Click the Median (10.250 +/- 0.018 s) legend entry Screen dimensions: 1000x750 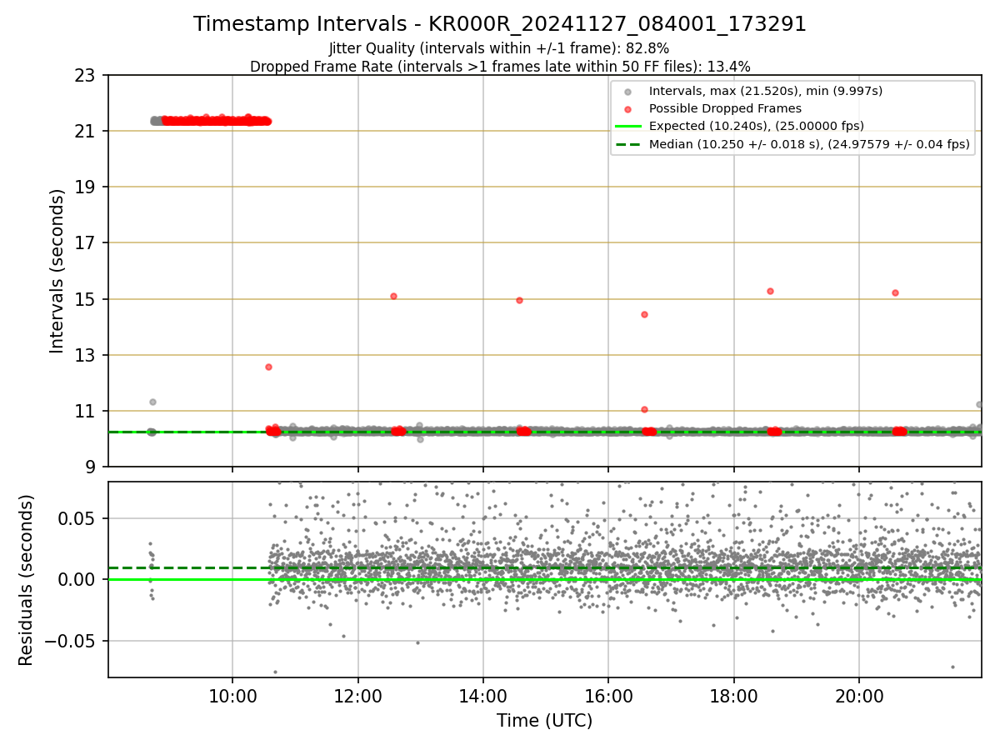click(x=809, y=144)
